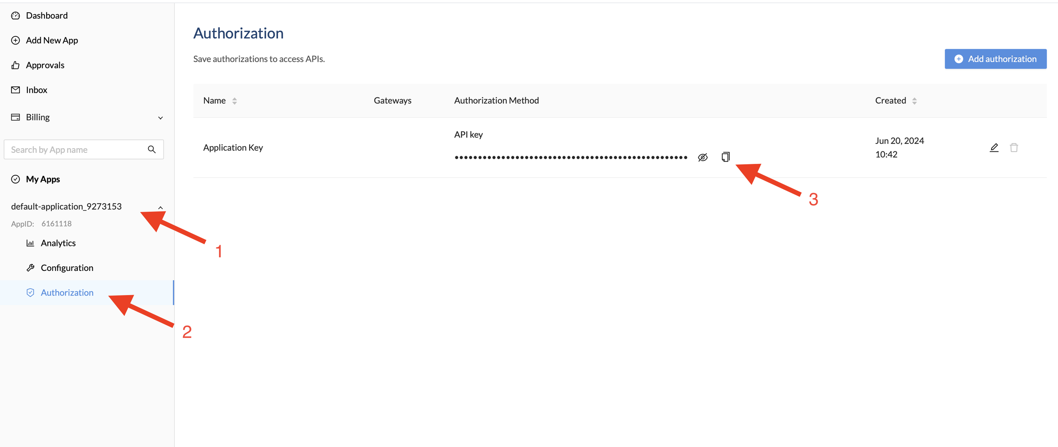This screenshot has height=447, width=1058.
Task: Toggle sorting on the Name column
Action: click(x=234, y=101)
